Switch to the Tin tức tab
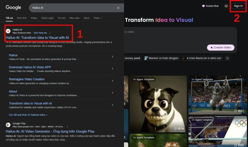The height and width of the screenshot is (147, 248). click(x=62, y=18)
